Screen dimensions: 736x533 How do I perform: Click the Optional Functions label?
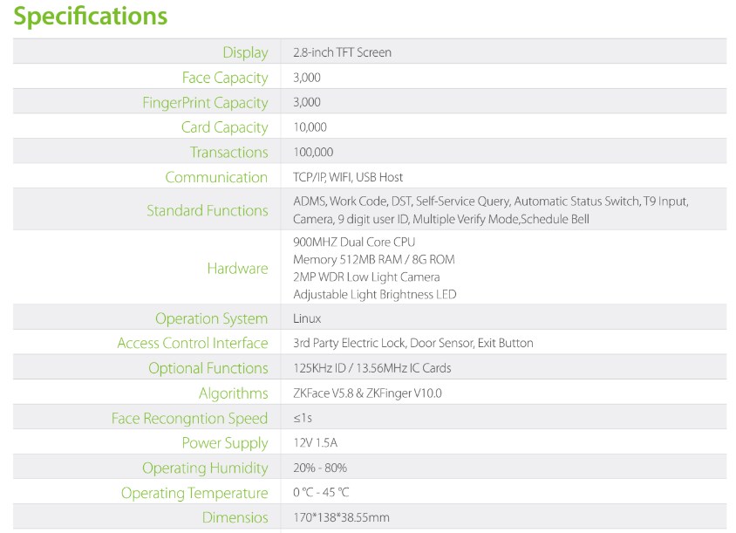click(x=208, y=368)
